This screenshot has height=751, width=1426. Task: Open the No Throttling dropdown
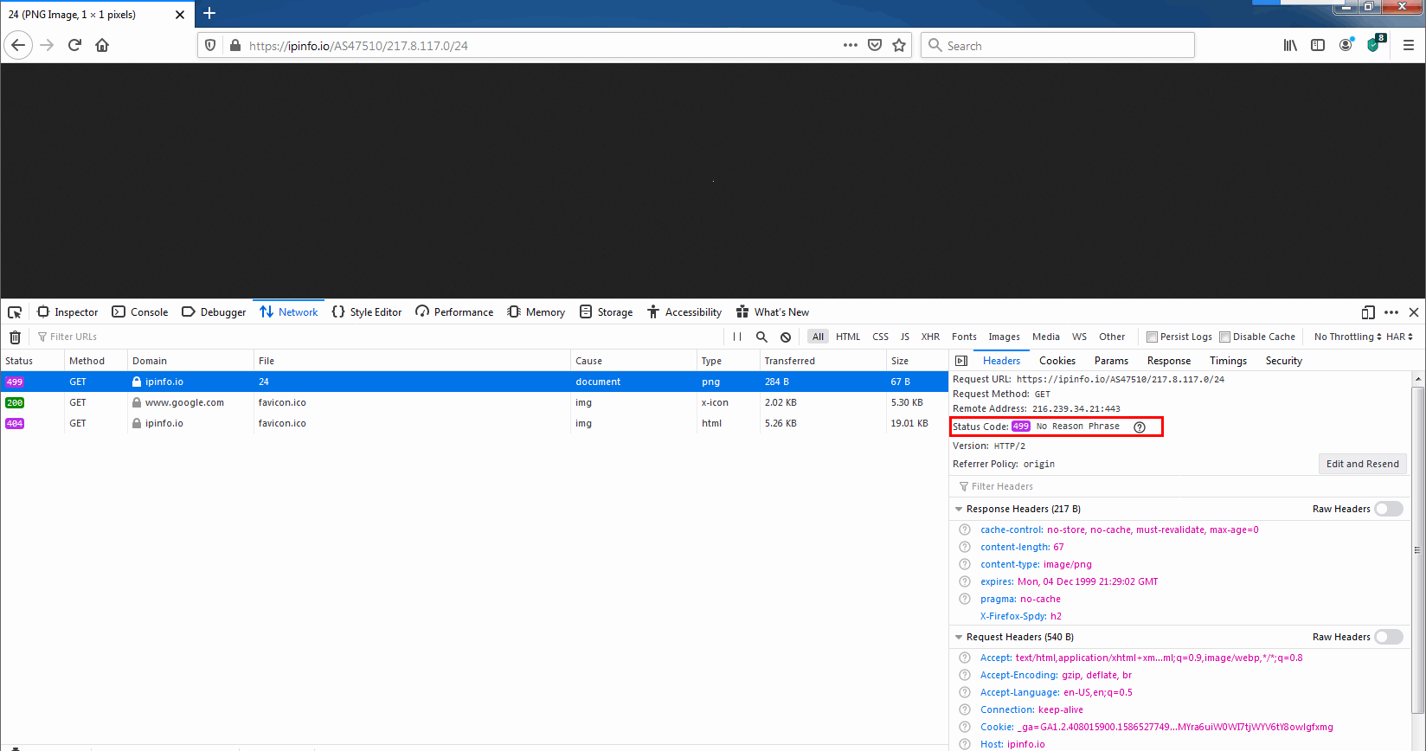(x=1346, y=337)
